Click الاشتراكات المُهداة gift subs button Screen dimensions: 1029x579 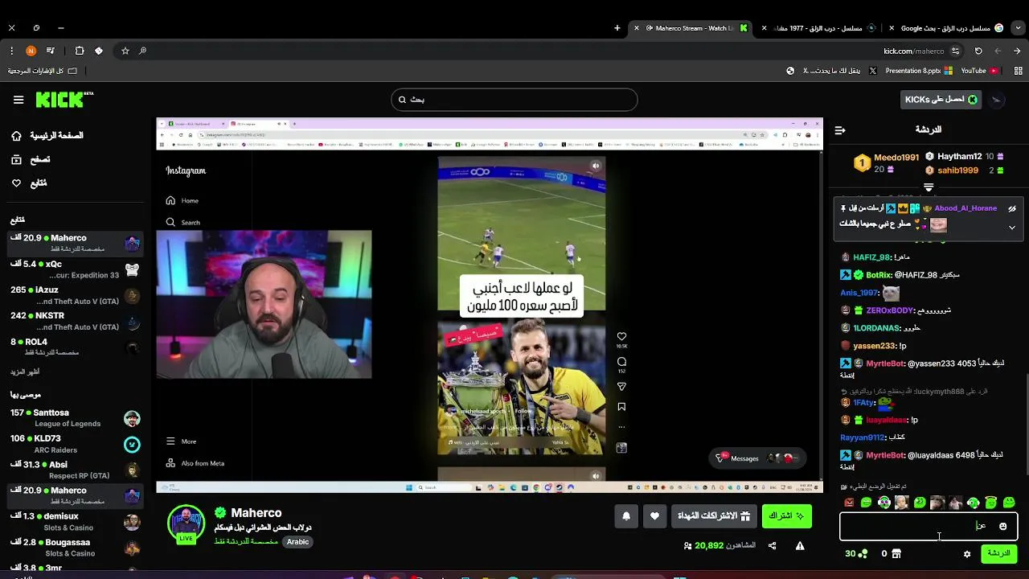pos(714,516)
